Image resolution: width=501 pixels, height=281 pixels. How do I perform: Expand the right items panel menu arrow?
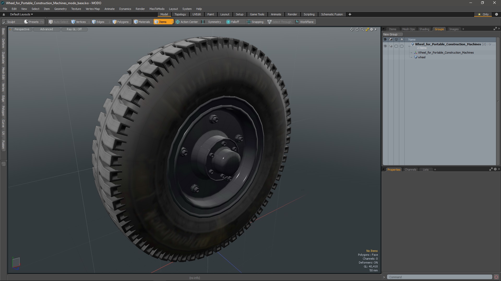(x=499, y=29)
